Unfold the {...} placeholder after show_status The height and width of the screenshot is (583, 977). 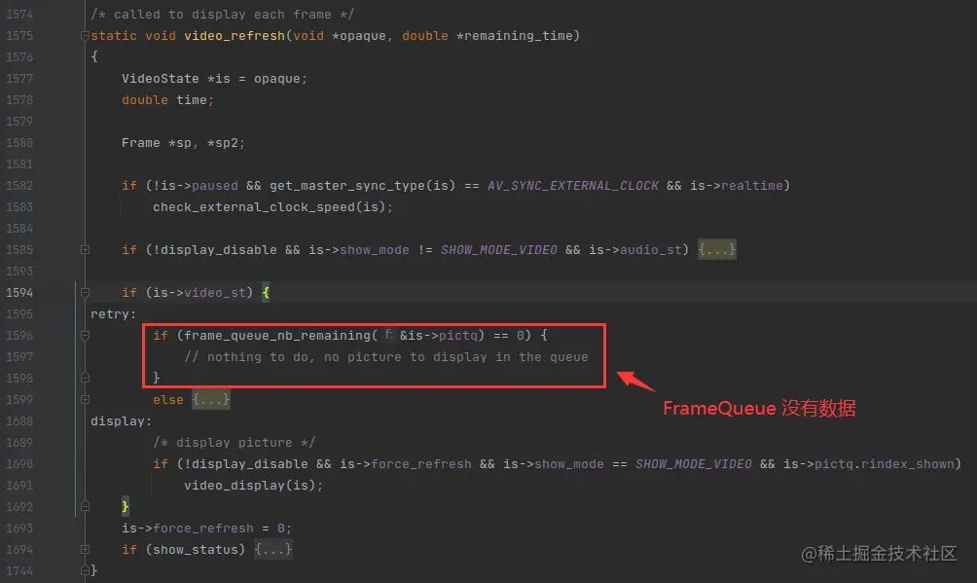tap(272, 549)
